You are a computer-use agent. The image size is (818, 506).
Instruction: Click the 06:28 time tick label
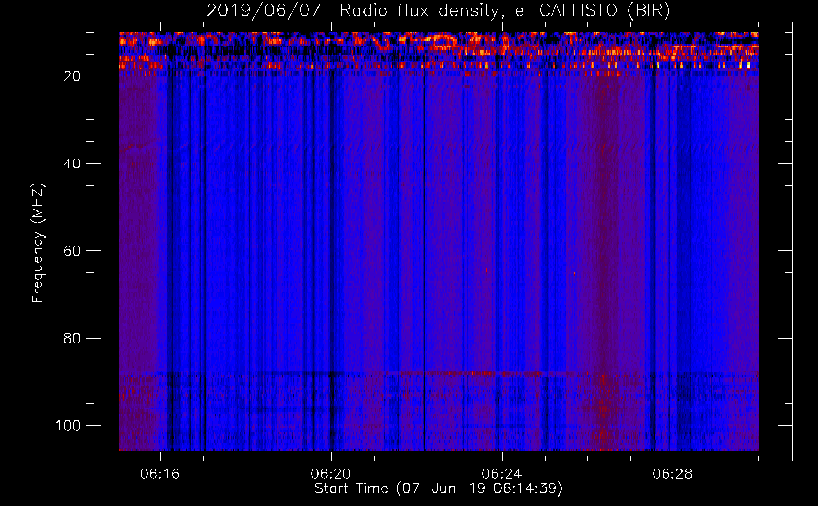[x=673, y=474]
